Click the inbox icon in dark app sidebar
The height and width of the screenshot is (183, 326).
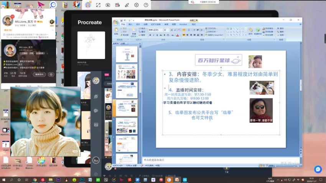tap(96, 124)
